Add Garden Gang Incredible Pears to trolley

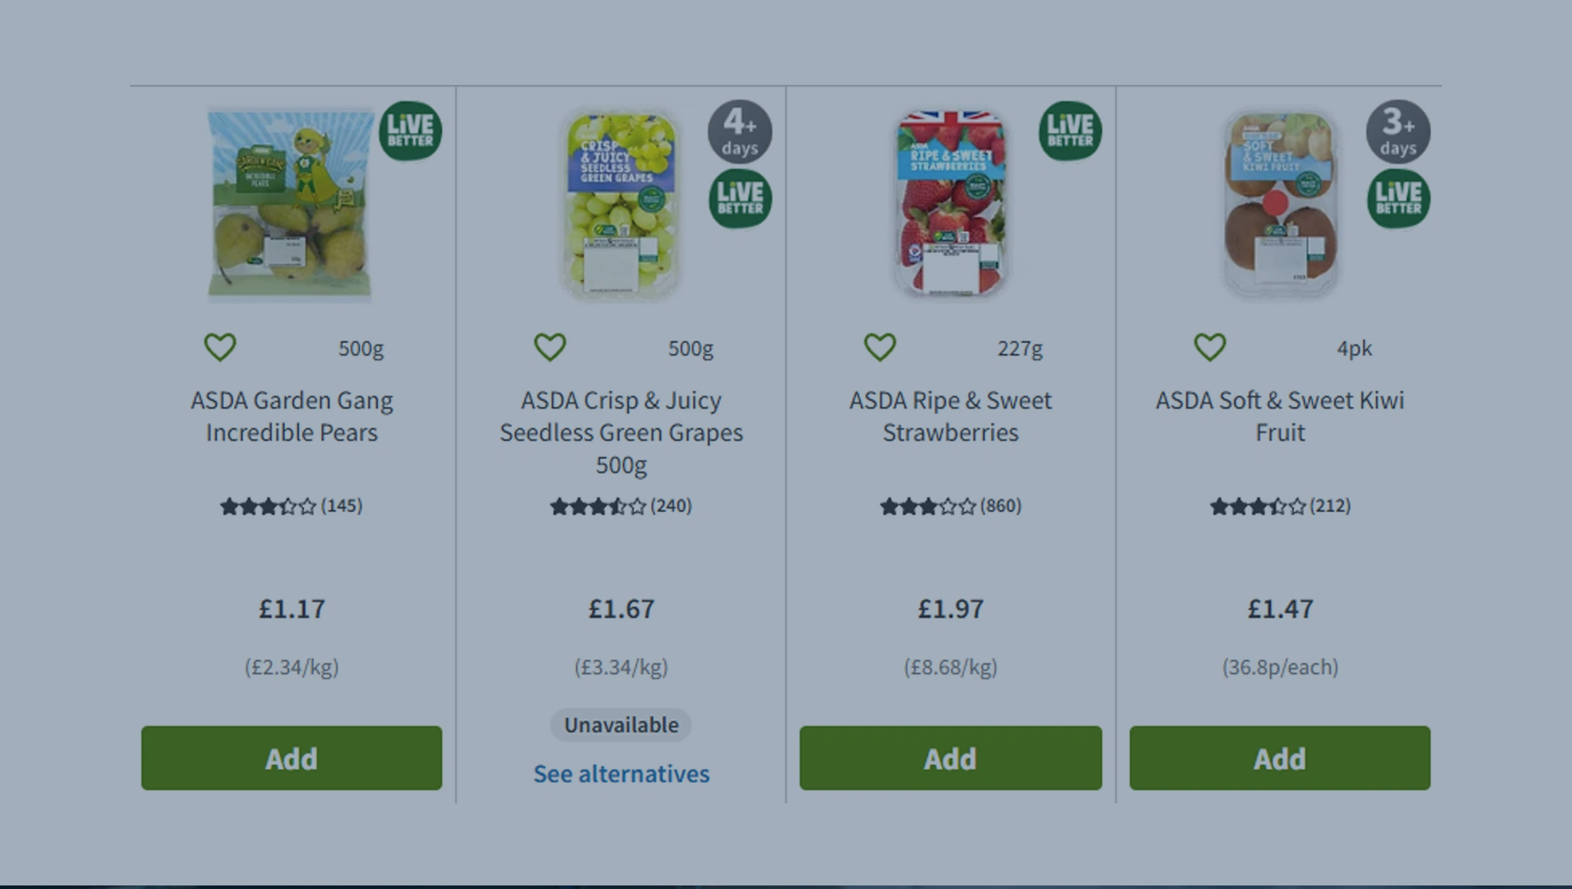[291, 758]
